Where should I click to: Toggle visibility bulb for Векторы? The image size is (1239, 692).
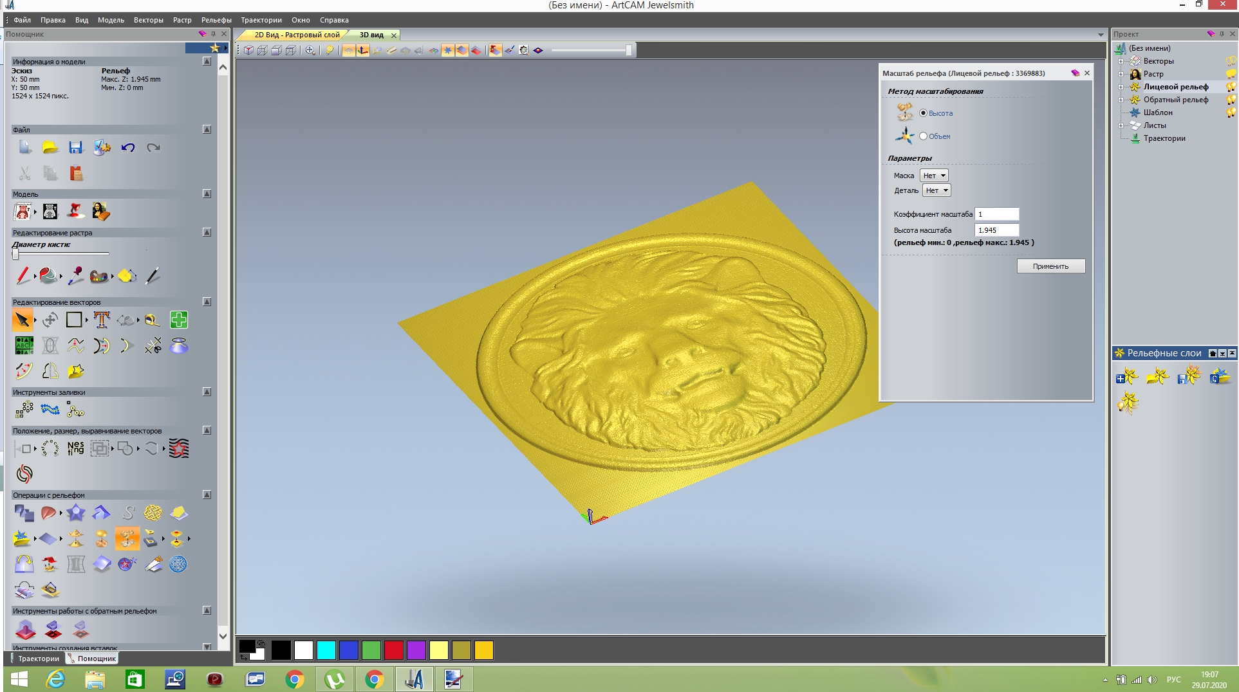point(1231,61)
